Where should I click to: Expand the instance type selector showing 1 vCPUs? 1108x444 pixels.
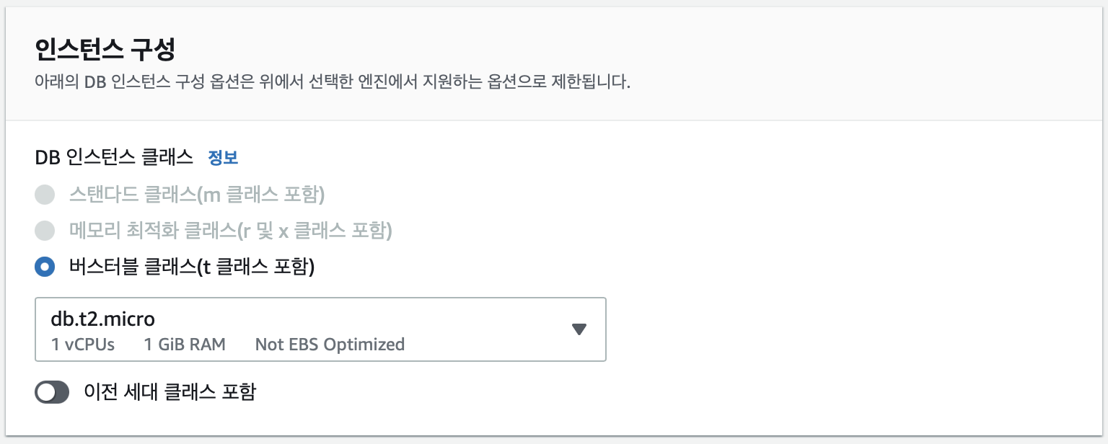click(320, 329)
